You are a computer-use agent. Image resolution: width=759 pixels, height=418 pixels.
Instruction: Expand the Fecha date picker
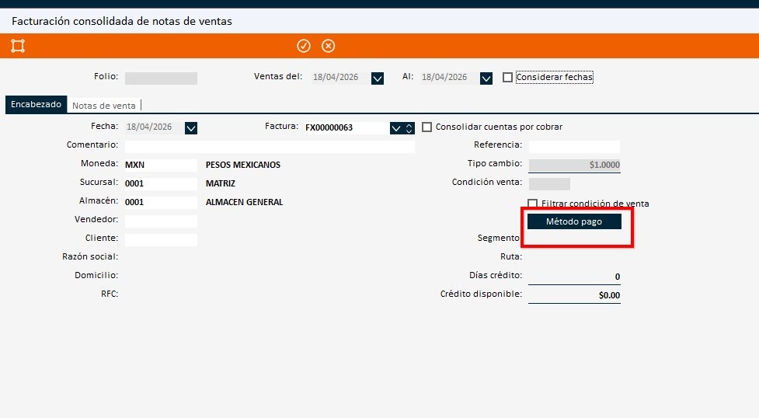(x=191, y=128)
